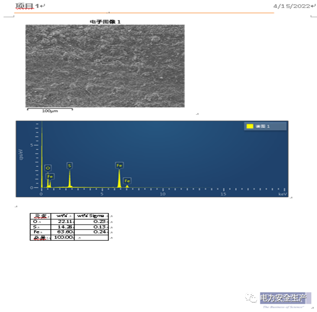Click the table cell with value 14.28

tap(63, 227)
